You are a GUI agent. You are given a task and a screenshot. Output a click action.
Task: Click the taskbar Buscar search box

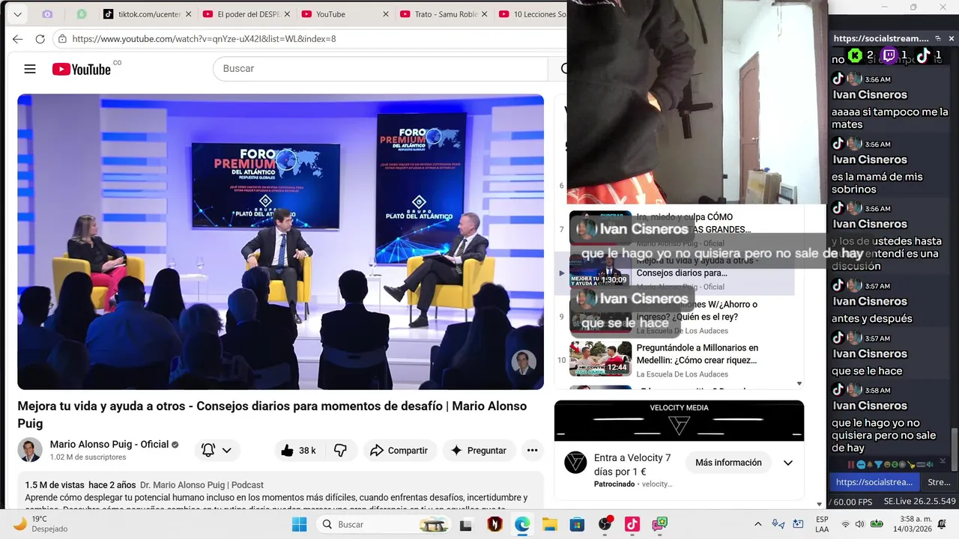coord(384,525)
